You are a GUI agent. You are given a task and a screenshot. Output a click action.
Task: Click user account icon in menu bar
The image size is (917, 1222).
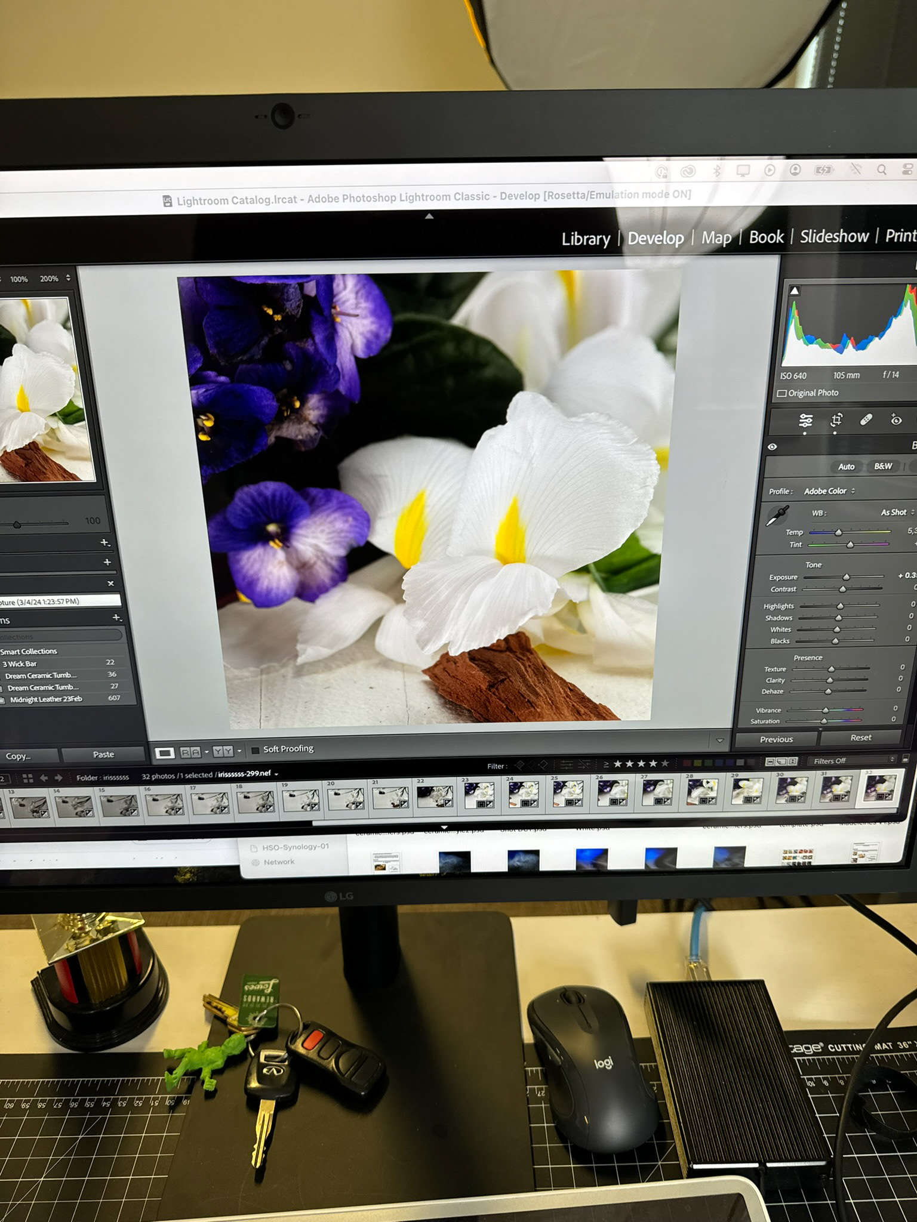(795, 171)
